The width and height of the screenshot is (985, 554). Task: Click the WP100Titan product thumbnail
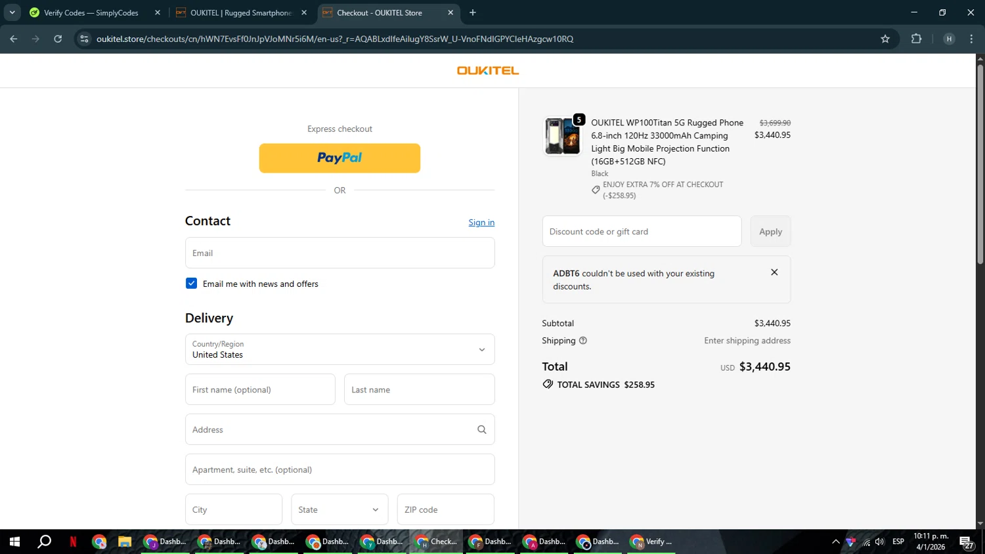(563, 136)
